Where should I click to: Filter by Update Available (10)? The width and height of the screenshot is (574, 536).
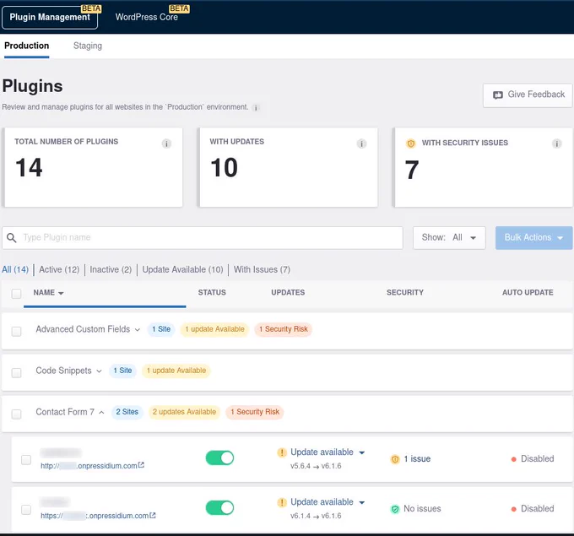182,270
